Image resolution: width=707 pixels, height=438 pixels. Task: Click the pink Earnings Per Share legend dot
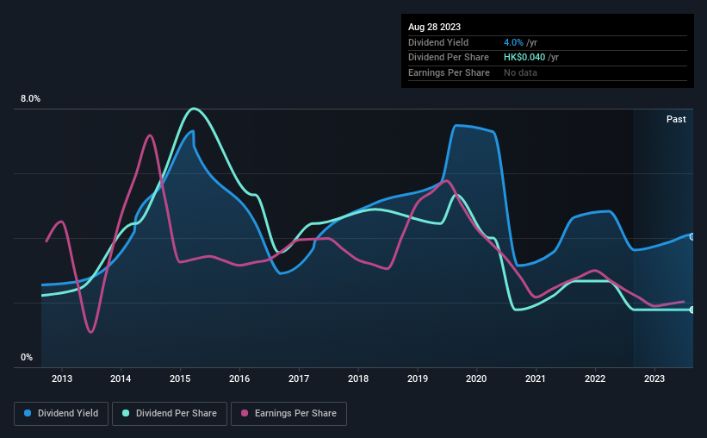click(245, 413)
